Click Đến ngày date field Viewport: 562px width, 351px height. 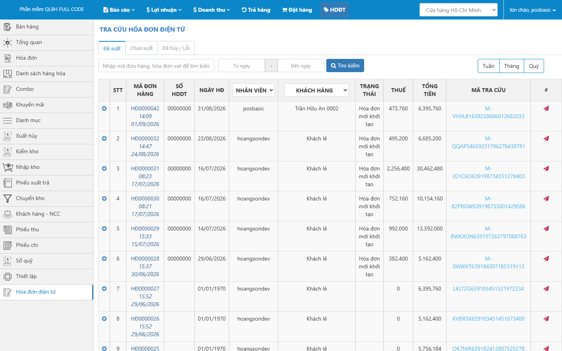(301, 66)
